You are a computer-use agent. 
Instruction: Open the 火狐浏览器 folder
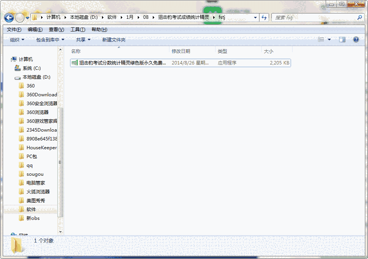38,191
